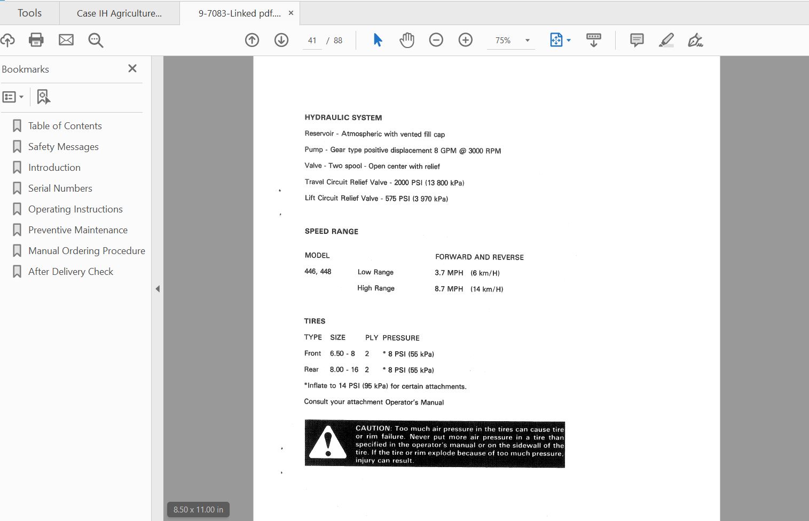Open fit page options dropdown arrow
This screenshot has width=809, height=521.
point(569,41)
